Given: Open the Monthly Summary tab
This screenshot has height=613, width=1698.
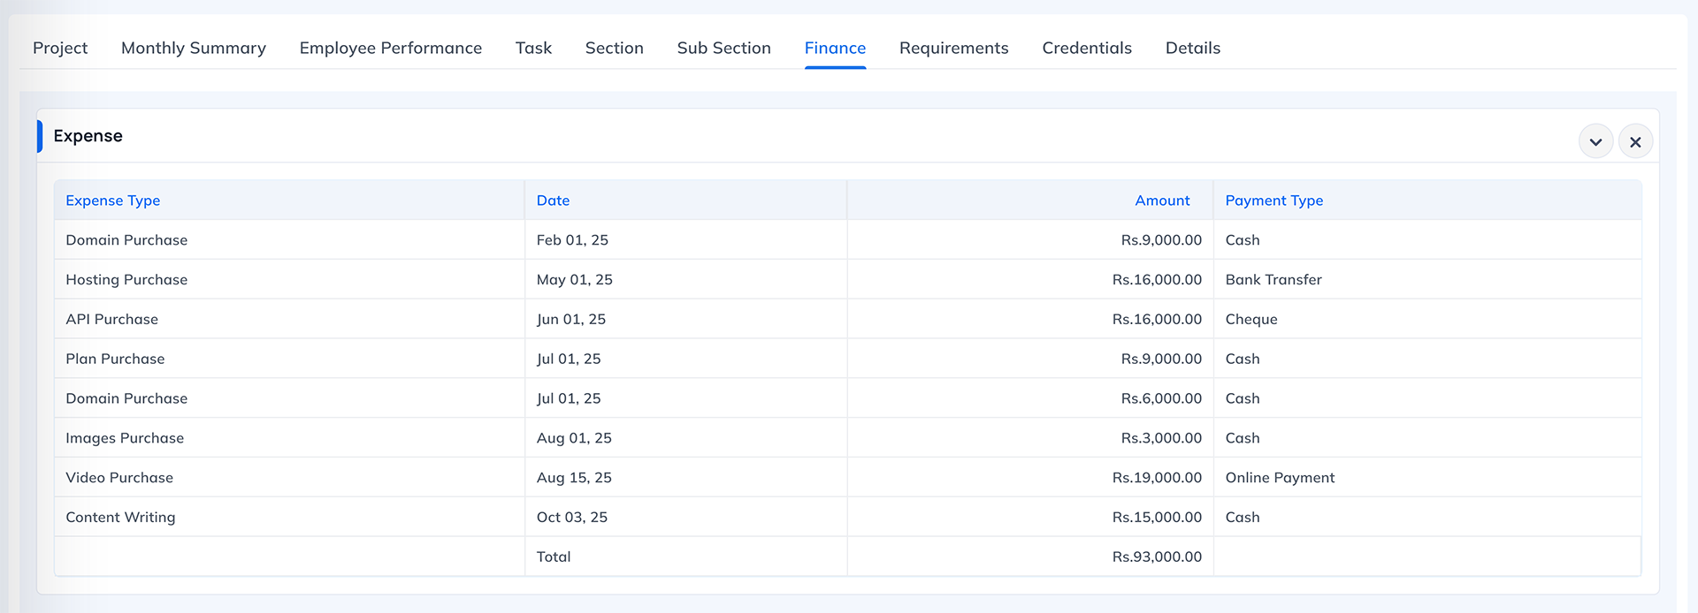Looking at the screenshot, I should pos(194,48).
